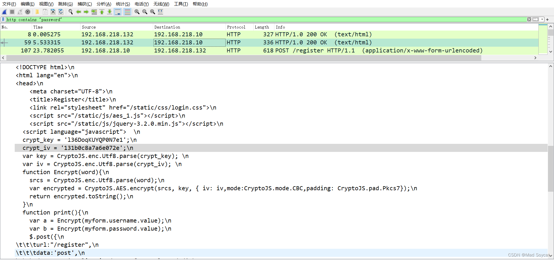Select packet 107 POST /register
The width and height of the screenshot is (554, 260).
(269, 50)
